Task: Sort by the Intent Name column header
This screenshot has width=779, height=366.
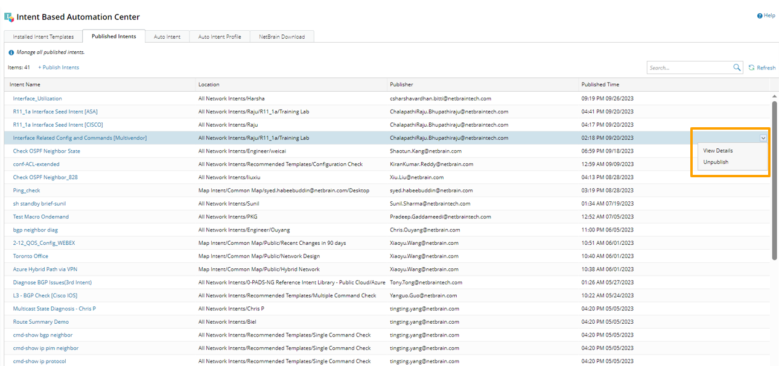Action: tap(25, 84)
